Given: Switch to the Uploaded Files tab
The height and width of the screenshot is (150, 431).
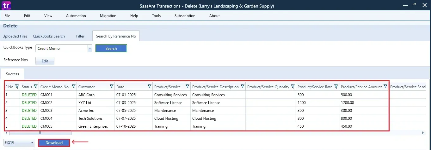Looking at the screenshot, I should click(15, 36).
